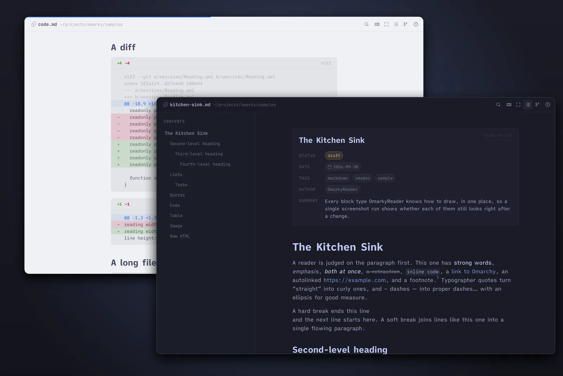Click the 'inline code' snippet in paragraph
The image size is (563, 376).
(x=423, y=272)
